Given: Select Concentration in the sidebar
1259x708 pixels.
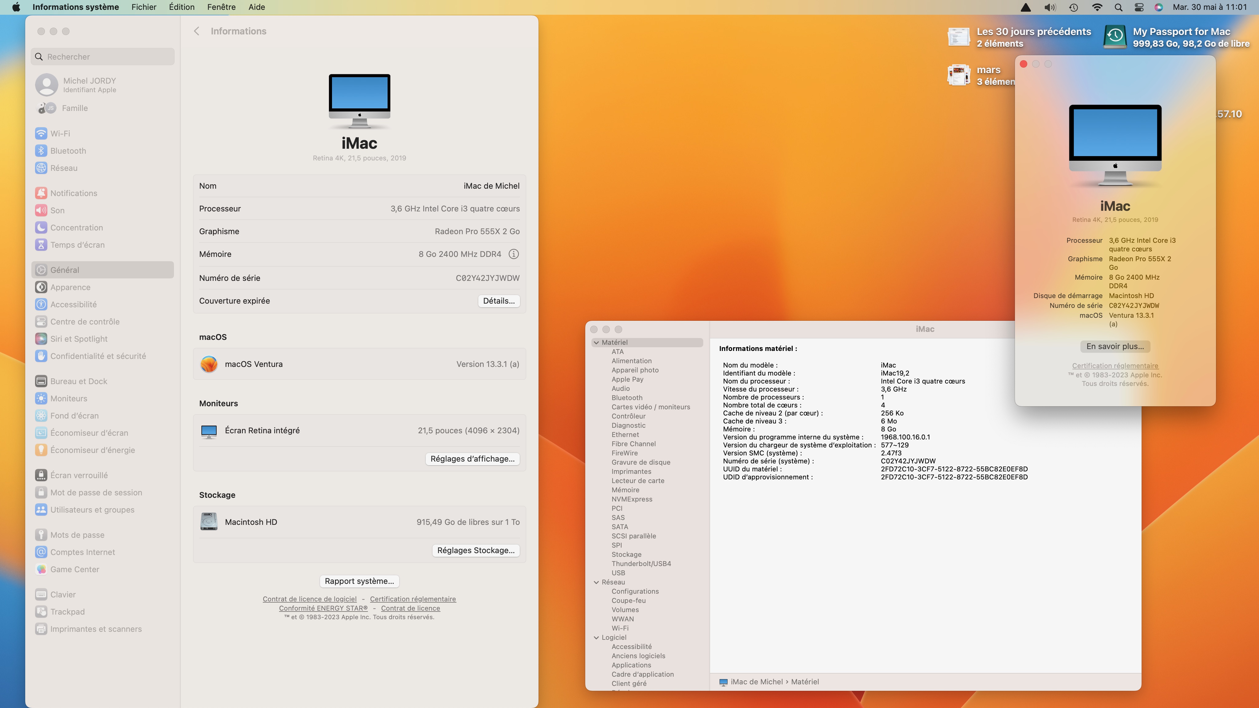Looking at the screenshot, I should pos(76,228).
